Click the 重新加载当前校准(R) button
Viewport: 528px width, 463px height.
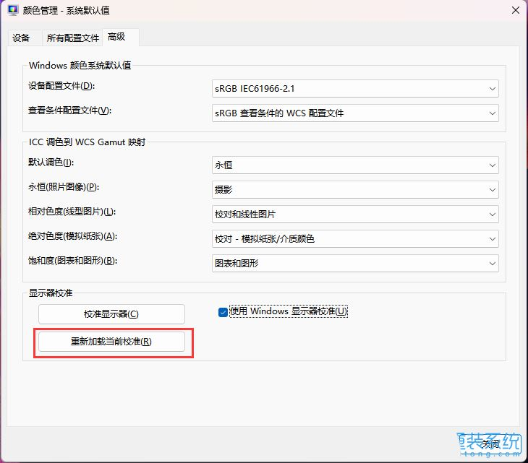(111, 342)
